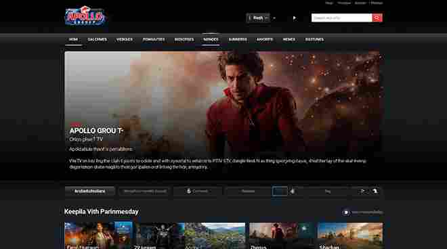This screenshot has height=249, width=447.
Task: Open the 'Shachan' thumbnail card
Action: pyautogui.click(x=350, y=235)
